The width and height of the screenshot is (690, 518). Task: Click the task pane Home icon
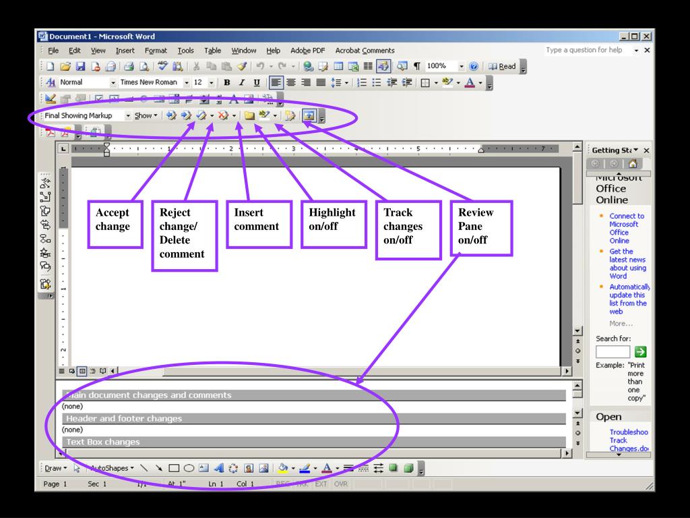tap(633, 164)
